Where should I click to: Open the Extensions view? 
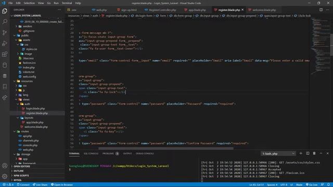5,54
